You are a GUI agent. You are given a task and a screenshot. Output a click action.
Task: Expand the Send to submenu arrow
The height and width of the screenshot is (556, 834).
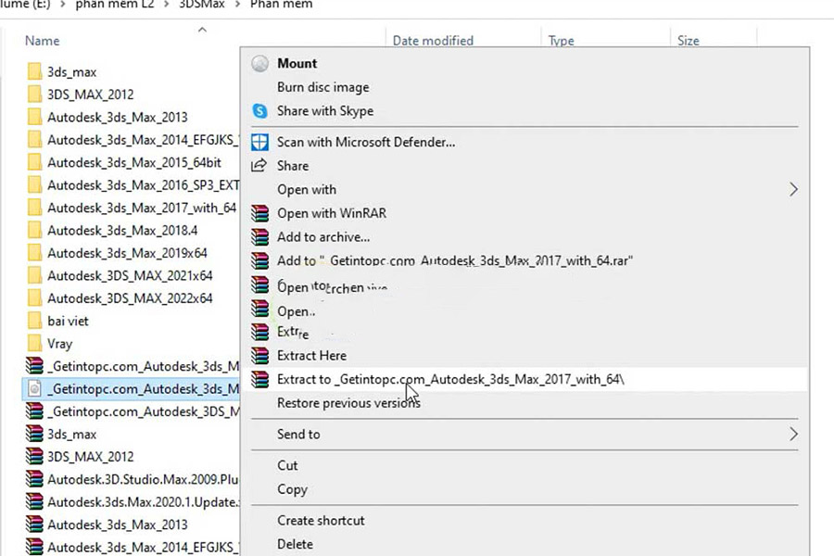[793, 435]
